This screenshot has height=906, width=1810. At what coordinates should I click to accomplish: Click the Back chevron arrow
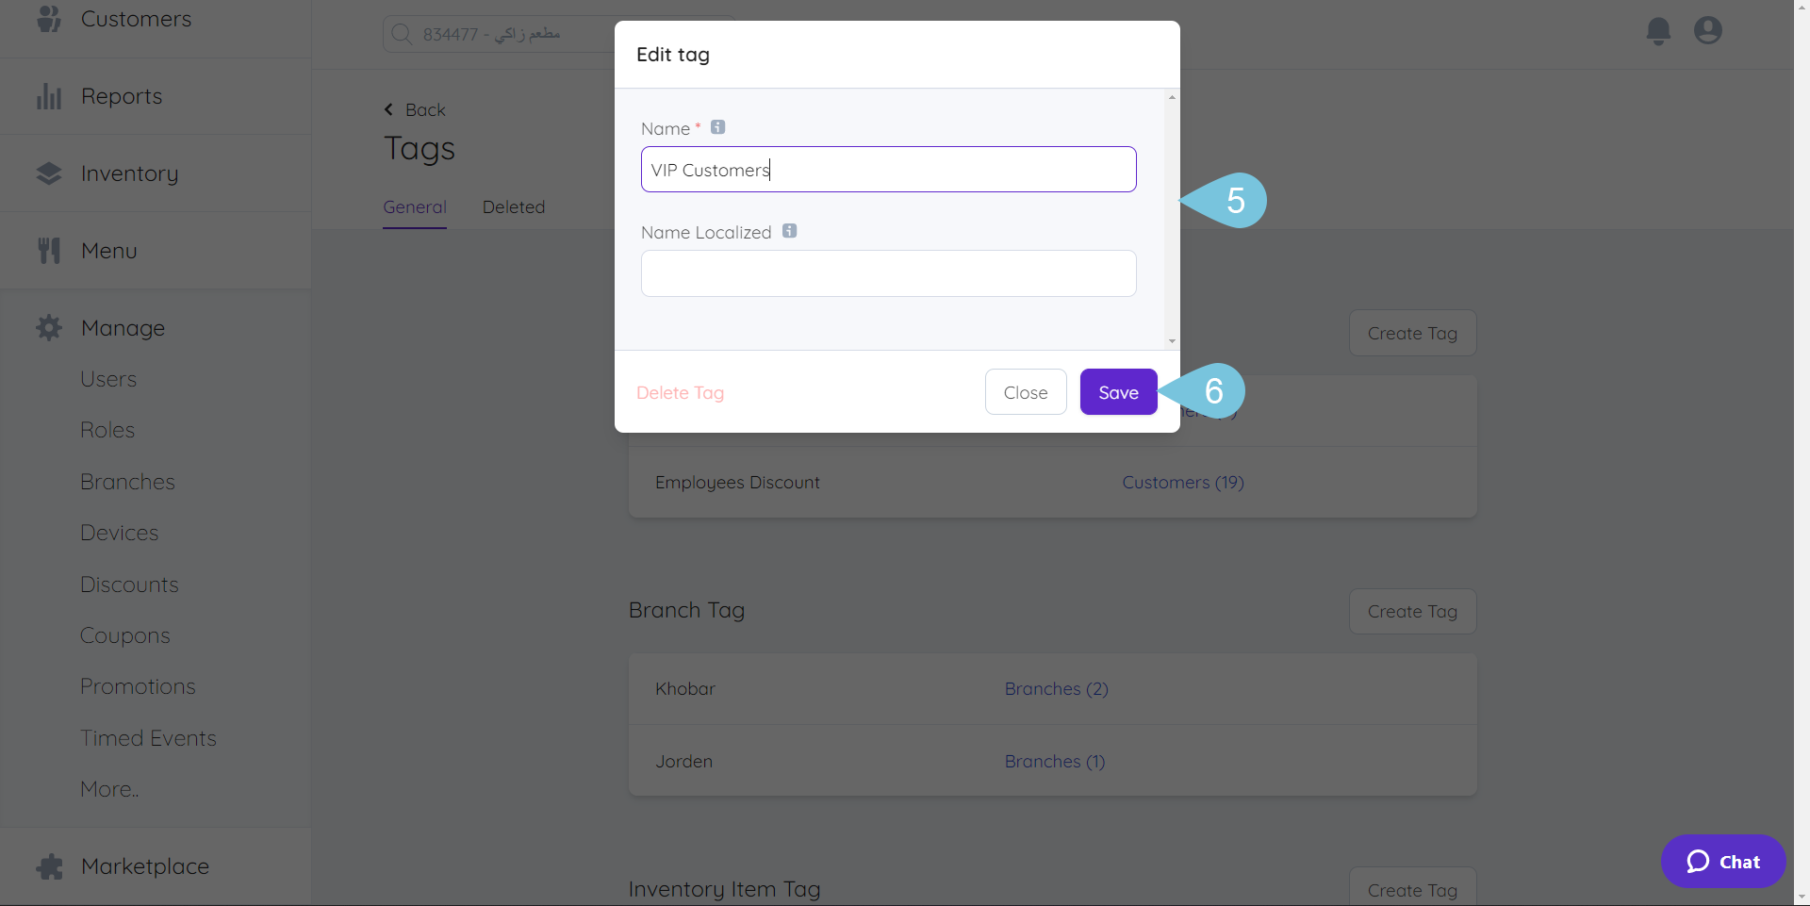(x=389, y=109)
